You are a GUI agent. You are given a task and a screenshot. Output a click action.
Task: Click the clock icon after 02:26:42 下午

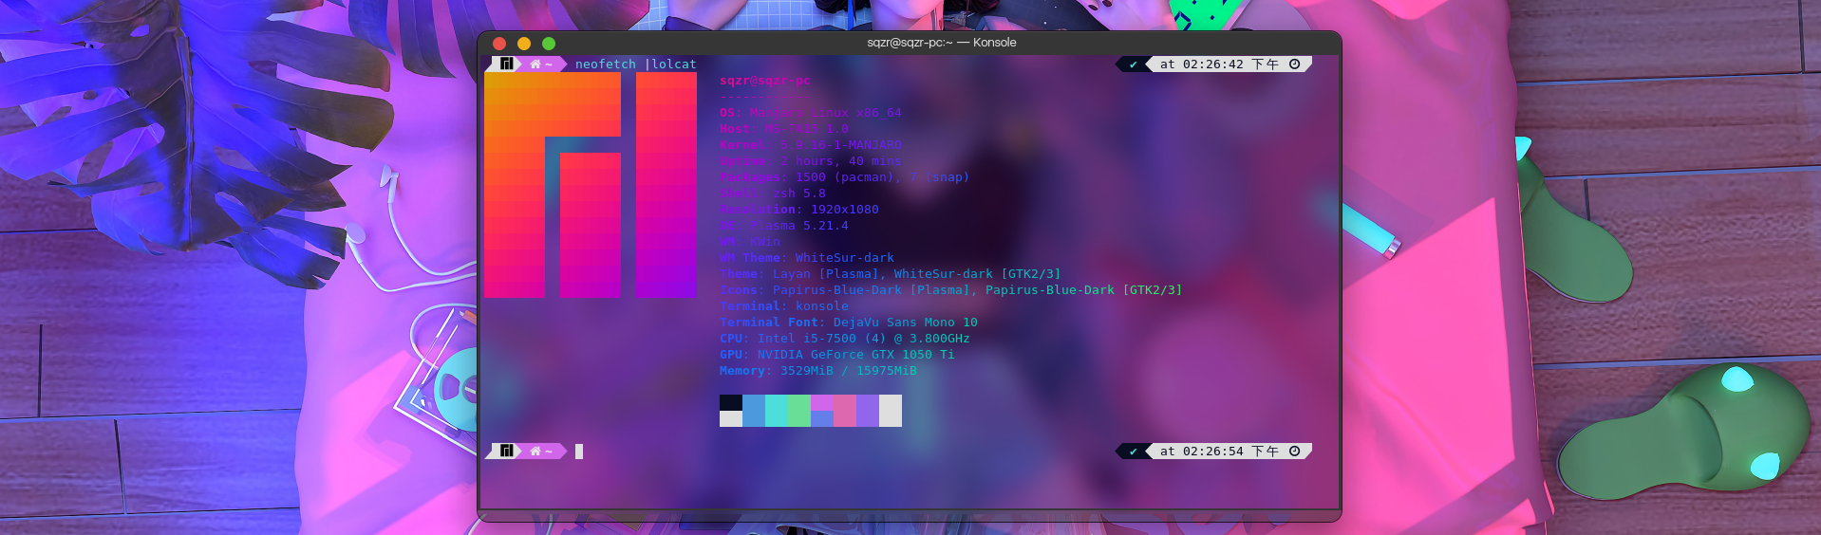[x=1294, y=64]
